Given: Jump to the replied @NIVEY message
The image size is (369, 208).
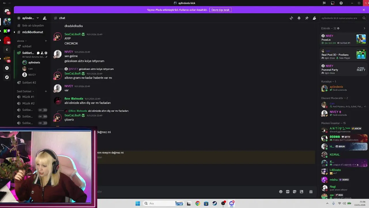Looking at the screenshot, I should pos(96,69).
